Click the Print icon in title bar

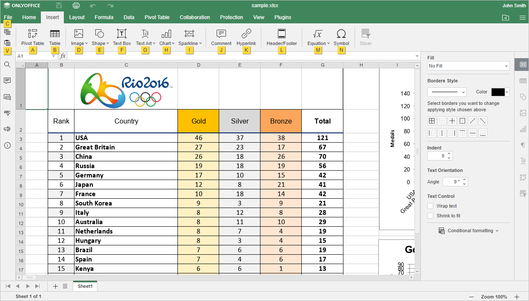[76, 6]
